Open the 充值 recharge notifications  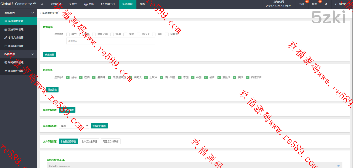tap(302, 4)
